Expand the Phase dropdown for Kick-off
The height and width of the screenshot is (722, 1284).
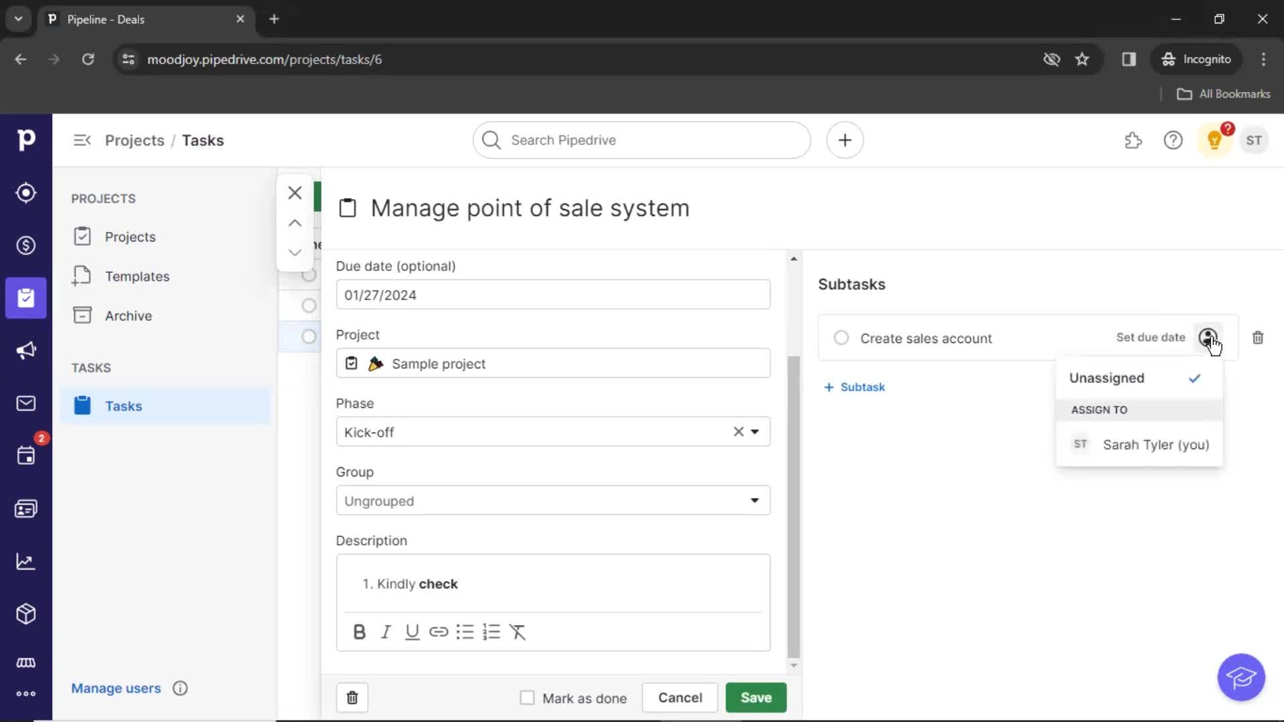(756, 432)
